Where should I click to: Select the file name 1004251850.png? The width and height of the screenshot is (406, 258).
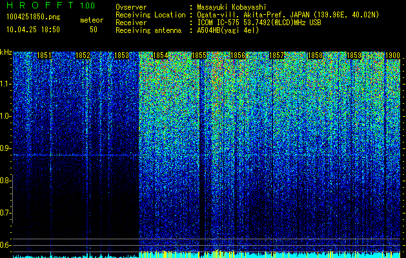[34, 17]
